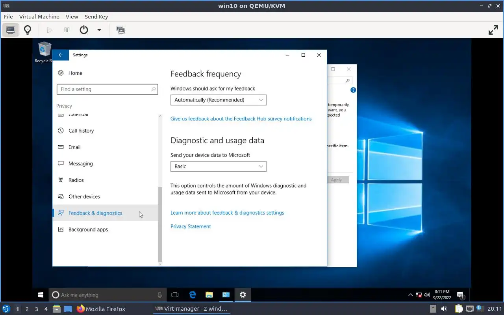Open Task View on Windows taskbar
Screen dimensions: 504x315
pos(175,295)
